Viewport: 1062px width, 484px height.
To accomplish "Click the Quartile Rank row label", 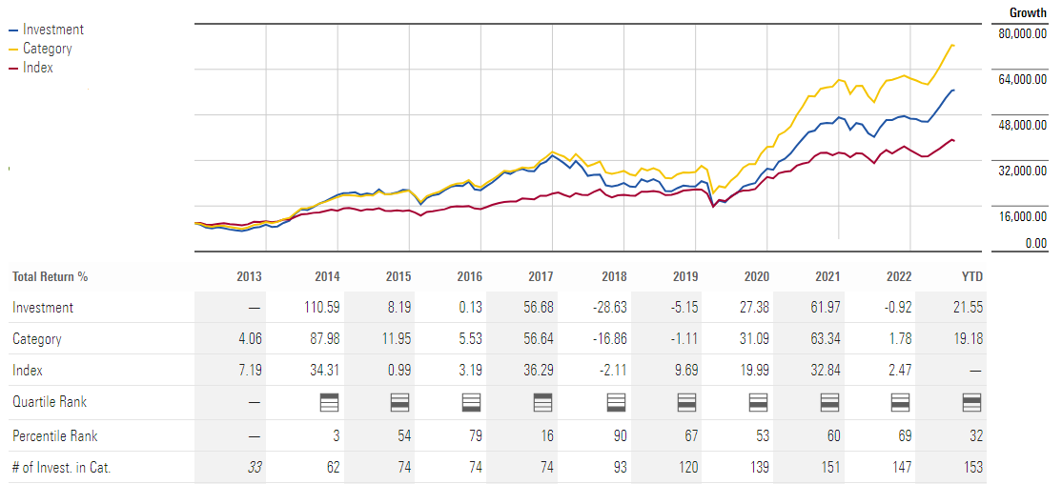I will [48, 402].
